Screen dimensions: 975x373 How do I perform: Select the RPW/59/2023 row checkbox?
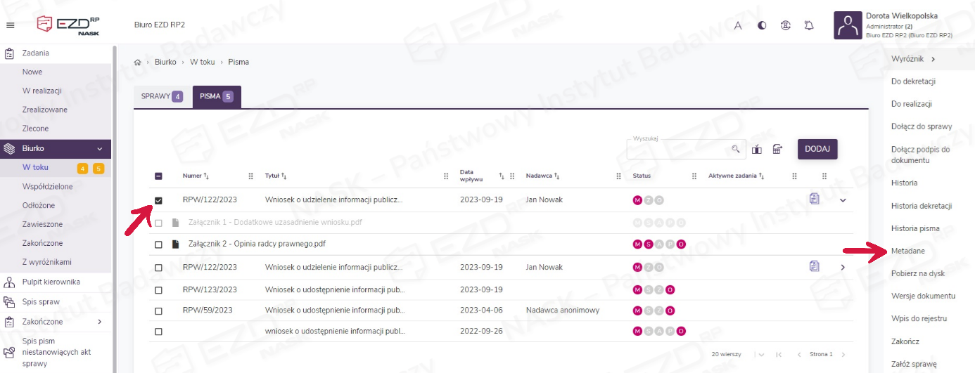coord(158,310)
